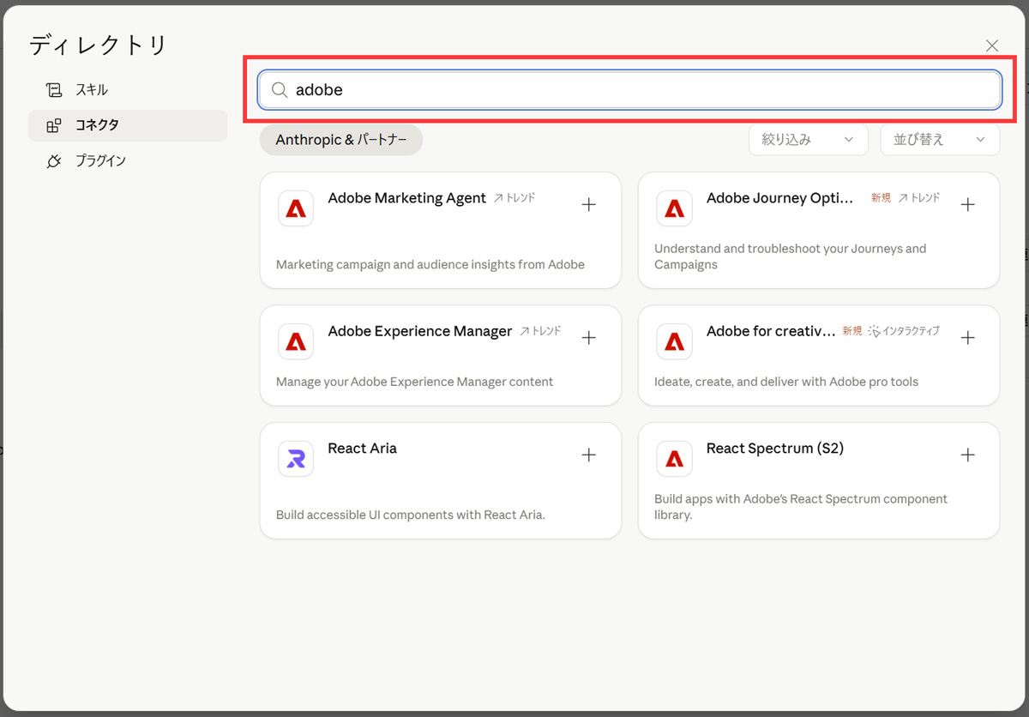Open the Adobe for creativ... title
This screenshot has height=717, width=1029.
tap(771, 331)
